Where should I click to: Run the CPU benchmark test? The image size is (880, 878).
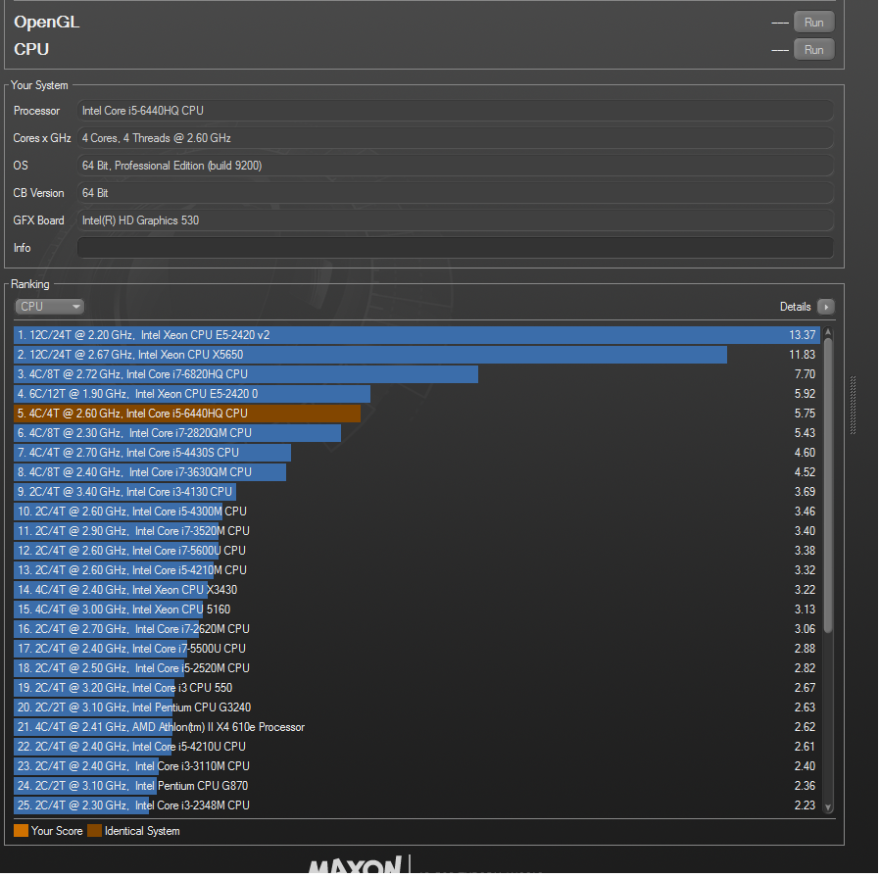[x=813, y=49]
